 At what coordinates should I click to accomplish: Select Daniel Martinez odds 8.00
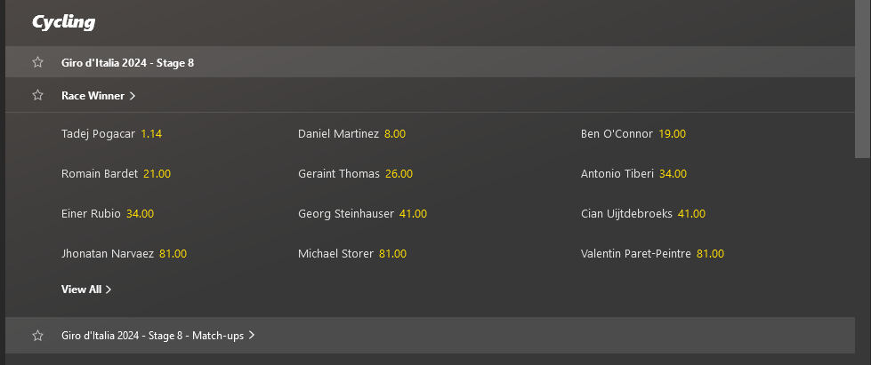point(395,134)
